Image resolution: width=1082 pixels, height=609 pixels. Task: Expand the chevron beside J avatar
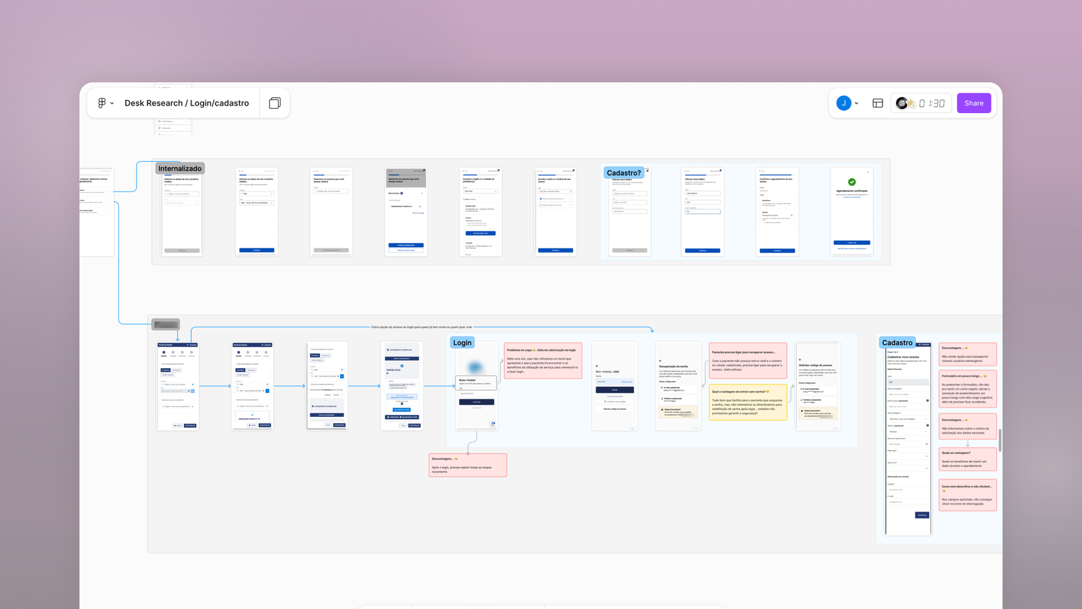pos(857,104)
